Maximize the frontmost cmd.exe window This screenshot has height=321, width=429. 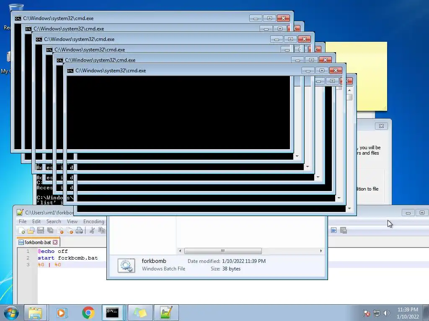(322, 71)
